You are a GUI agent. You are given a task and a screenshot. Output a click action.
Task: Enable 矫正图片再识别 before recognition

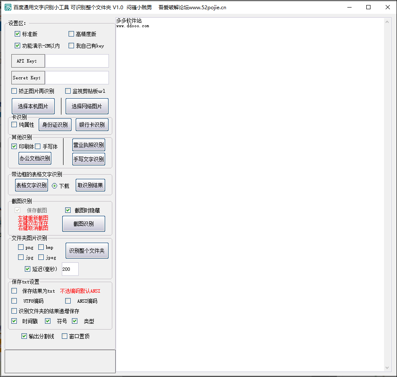[14, 91]
